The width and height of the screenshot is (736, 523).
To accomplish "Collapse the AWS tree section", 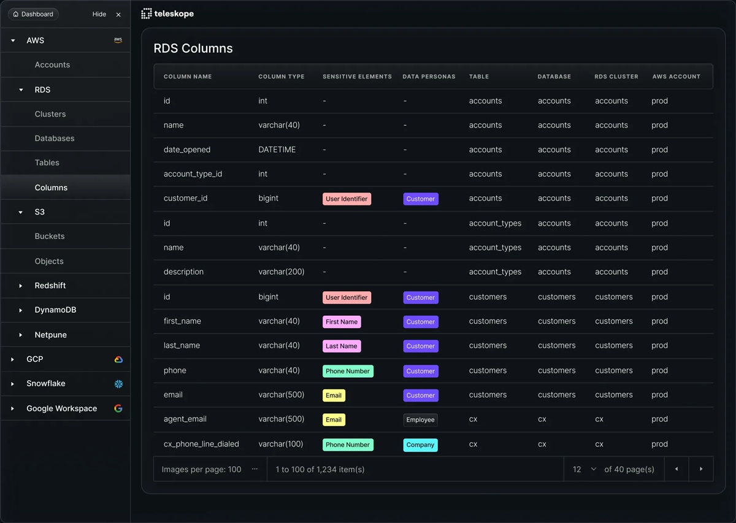I will pyautogui.click(x=13, y=40).
